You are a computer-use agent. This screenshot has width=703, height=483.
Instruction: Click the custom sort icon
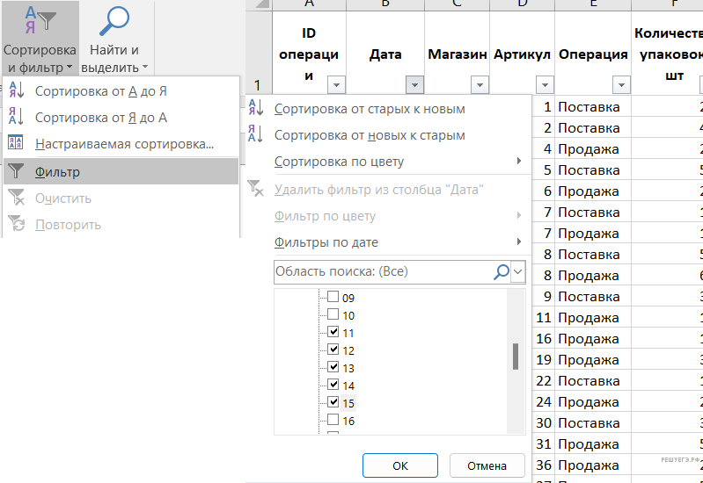click(x=16, y=144)
